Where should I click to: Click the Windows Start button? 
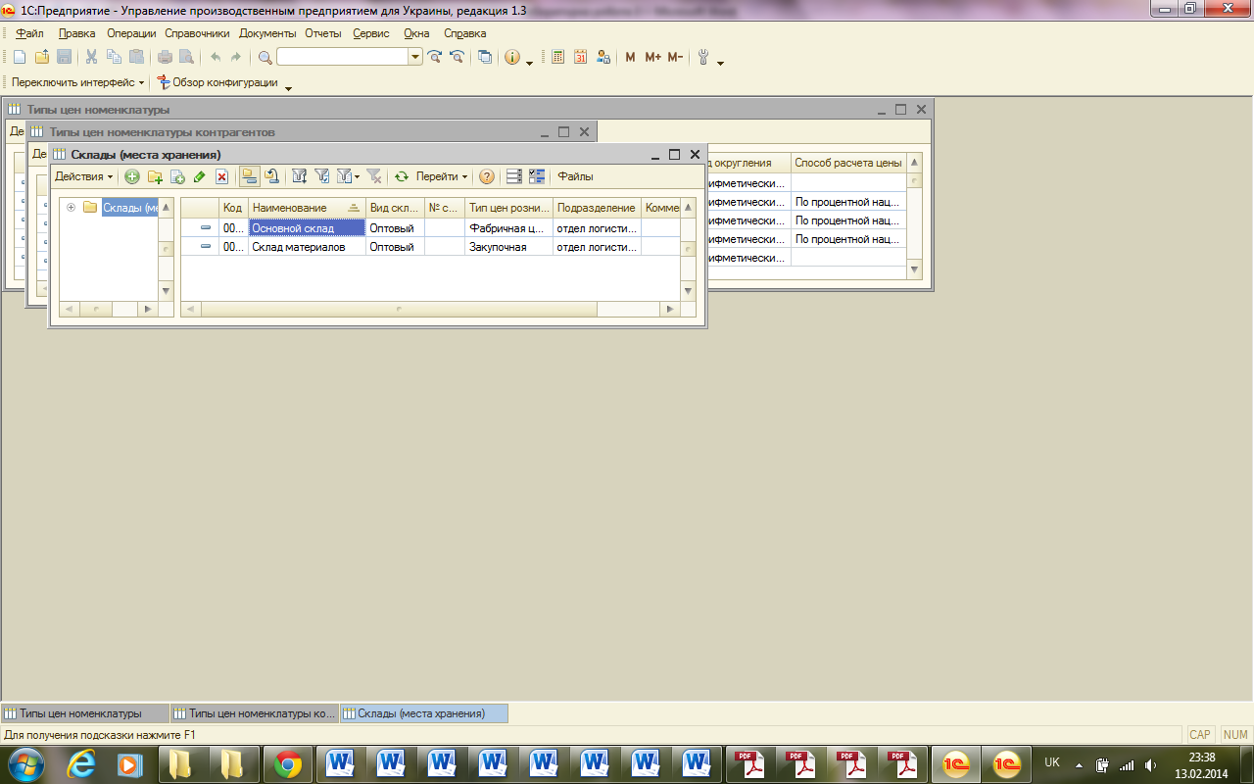24,763
